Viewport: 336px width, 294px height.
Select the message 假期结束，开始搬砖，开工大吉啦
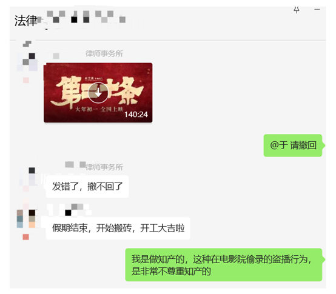[x=118, y=228]
